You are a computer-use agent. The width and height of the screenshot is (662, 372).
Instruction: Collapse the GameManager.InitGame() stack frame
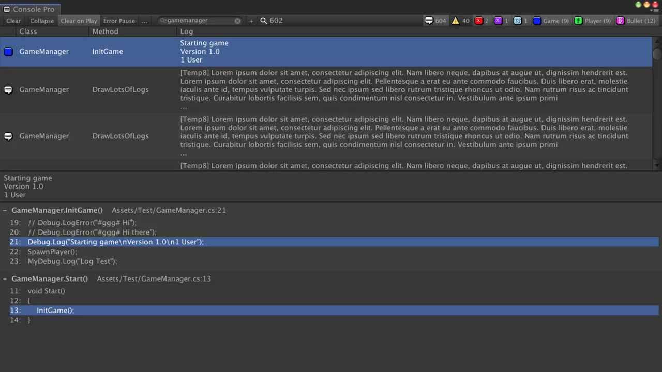pyautogui.click(x=5, y=210)
